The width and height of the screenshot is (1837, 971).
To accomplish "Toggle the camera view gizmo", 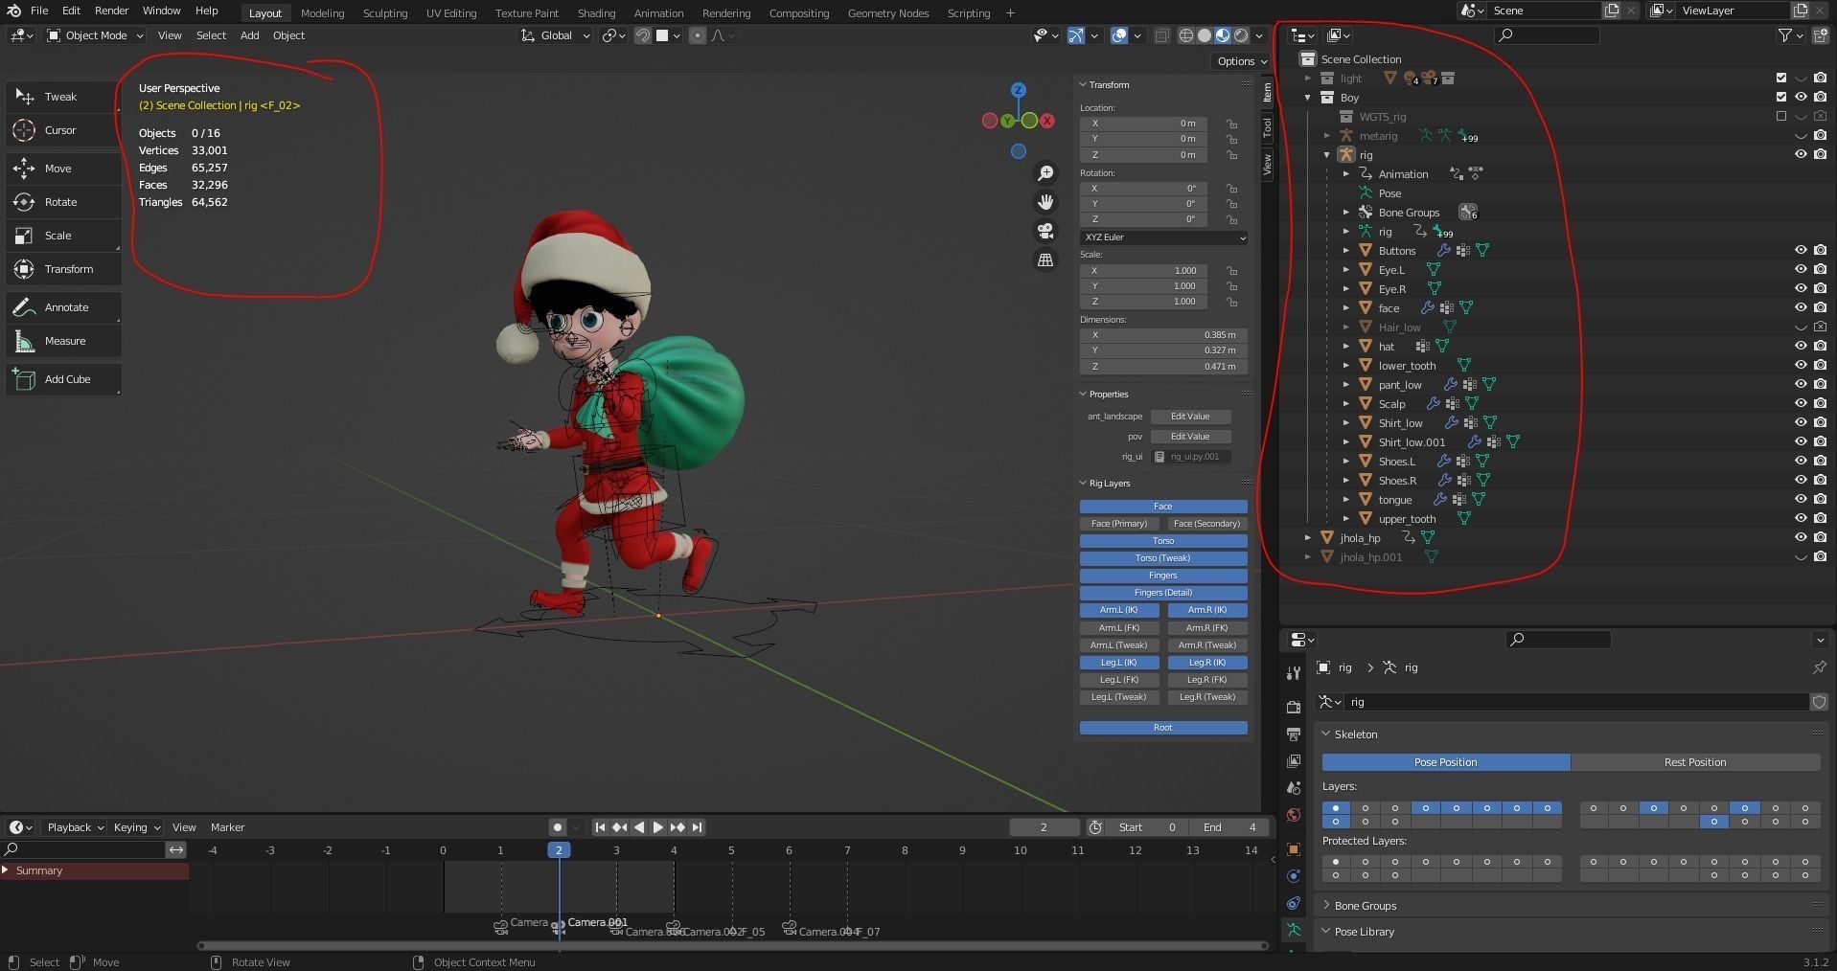I will 1045,231.
